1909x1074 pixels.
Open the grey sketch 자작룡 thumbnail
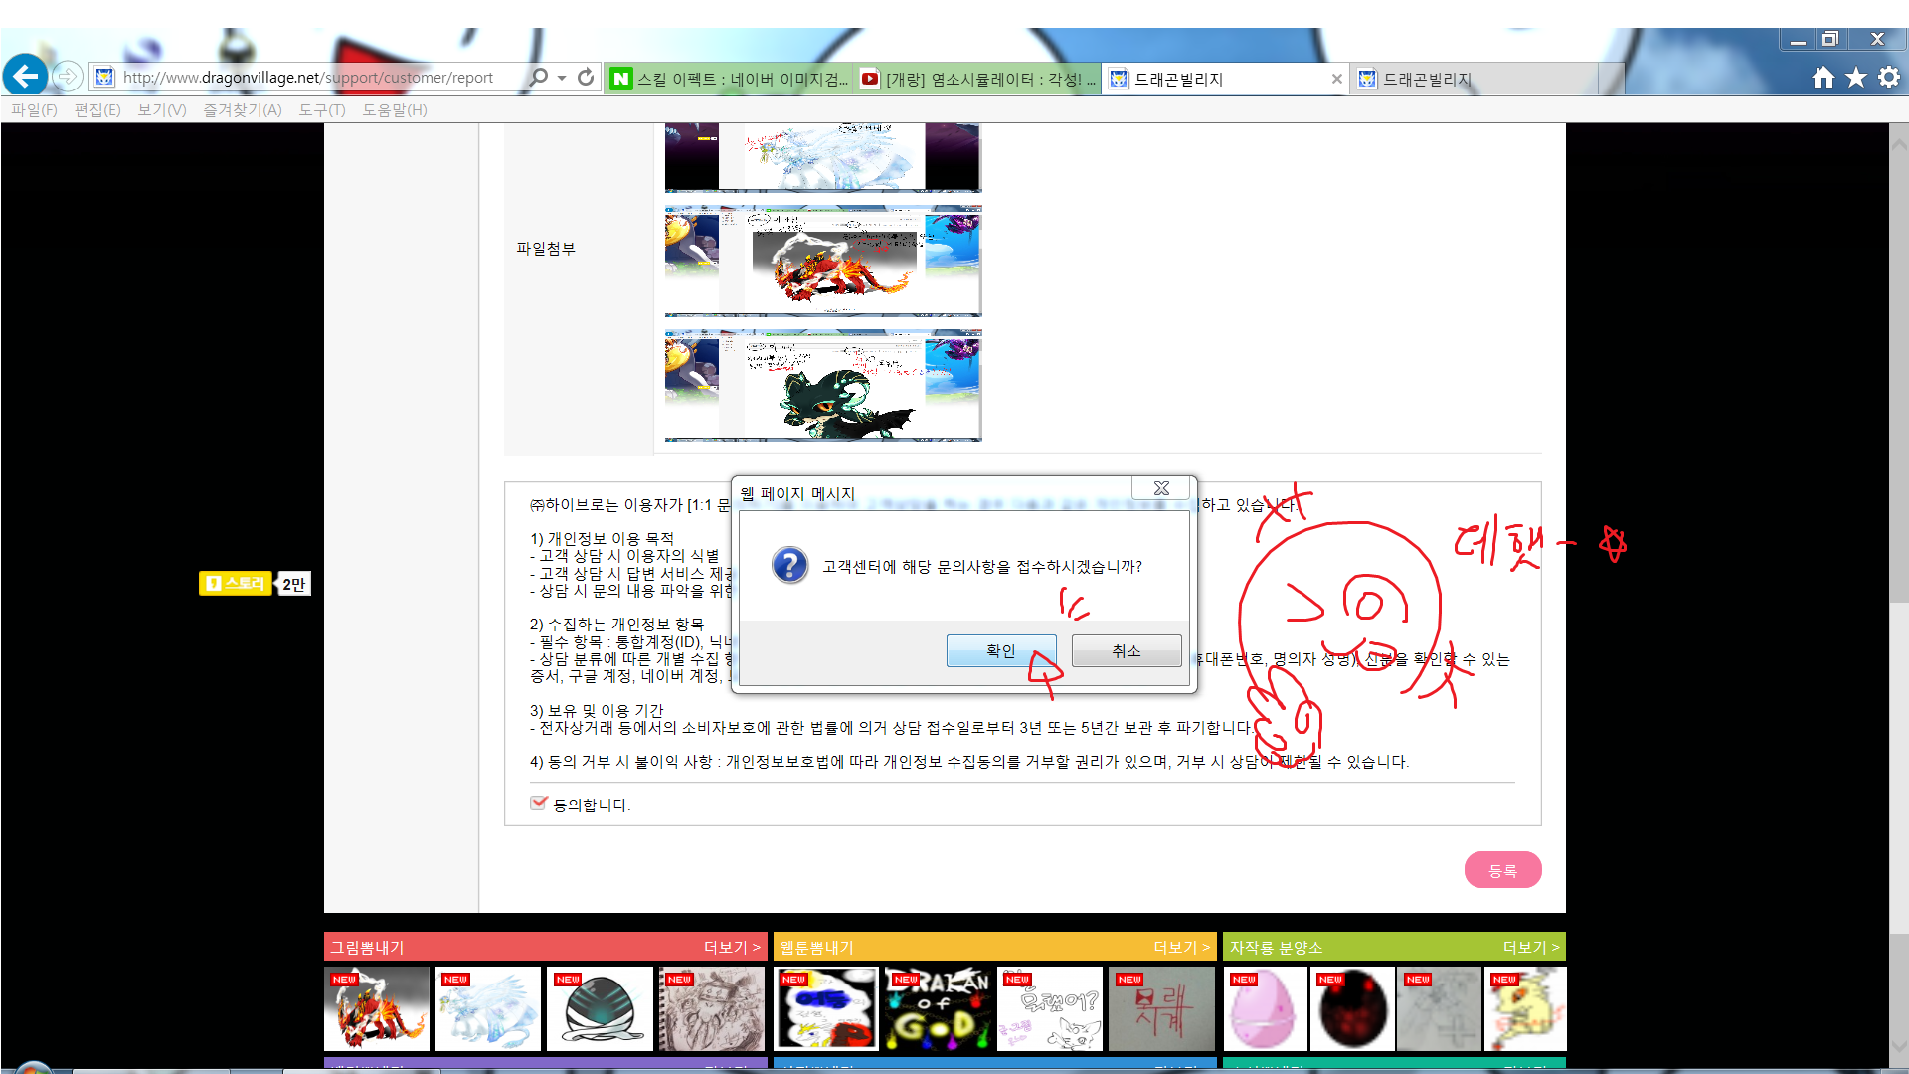1439,1008
